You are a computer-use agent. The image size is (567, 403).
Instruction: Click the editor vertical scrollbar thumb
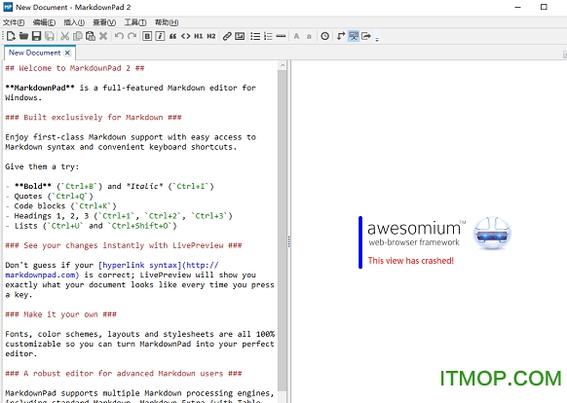(x=283, y=231)
